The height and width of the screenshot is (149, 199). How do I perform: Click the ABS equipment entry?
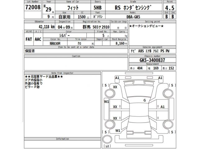coord(141,51)
